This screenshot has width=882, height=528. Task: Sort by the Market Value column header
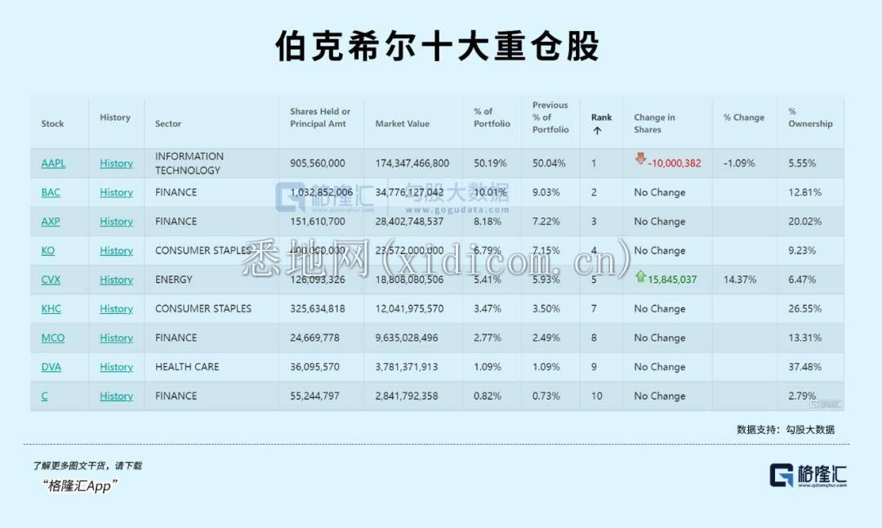tap(402, 124)
